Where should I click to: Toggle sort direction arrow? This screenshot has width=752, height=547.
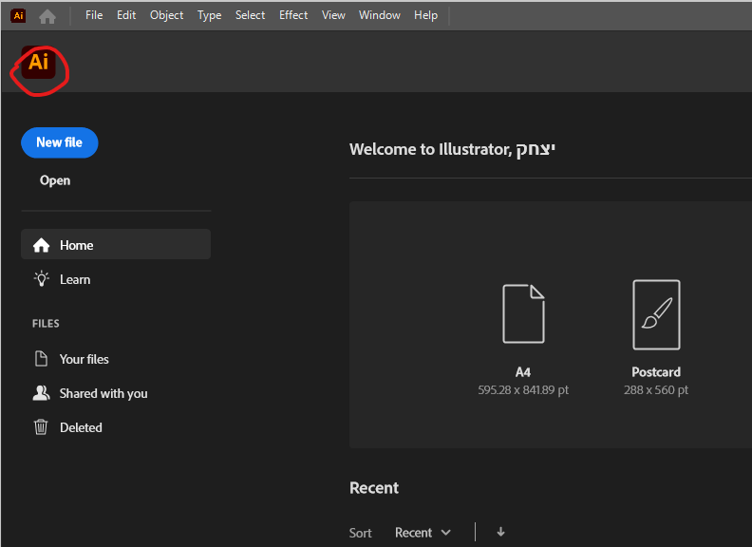pos(500,532)
